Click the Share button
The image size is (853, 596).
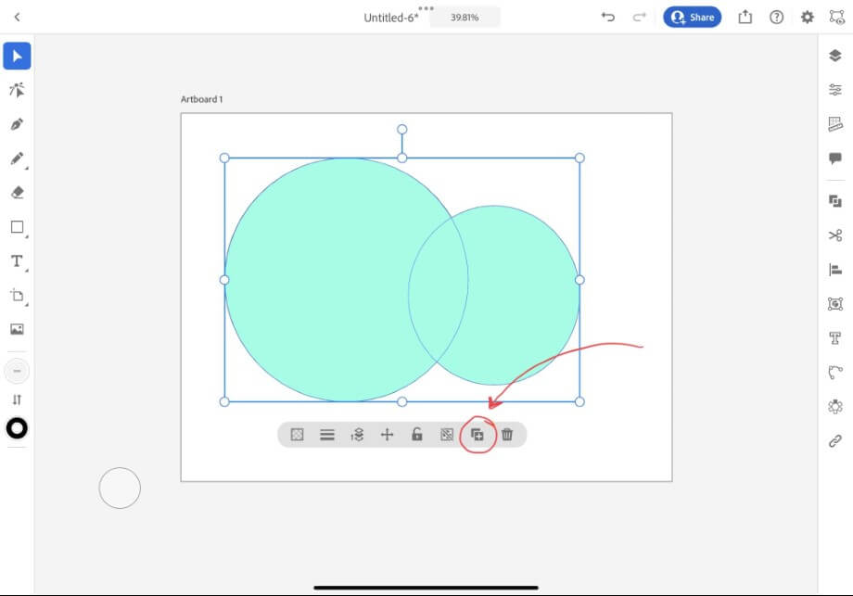tap(692, 17)
